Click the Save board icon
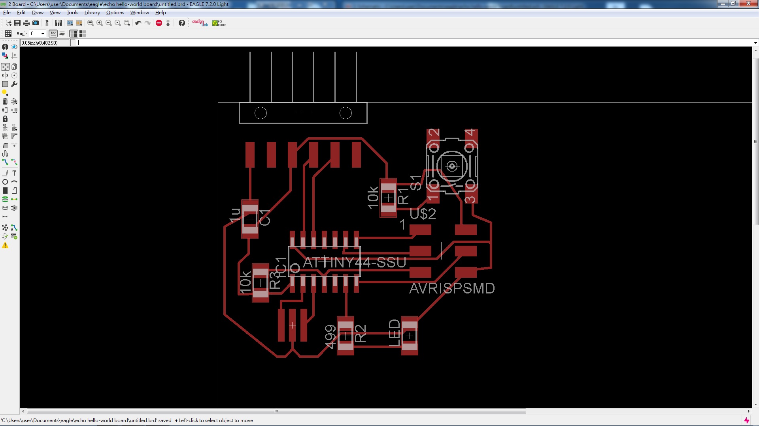The width and height of the screenshot is (759, 426). pos(17,23)
